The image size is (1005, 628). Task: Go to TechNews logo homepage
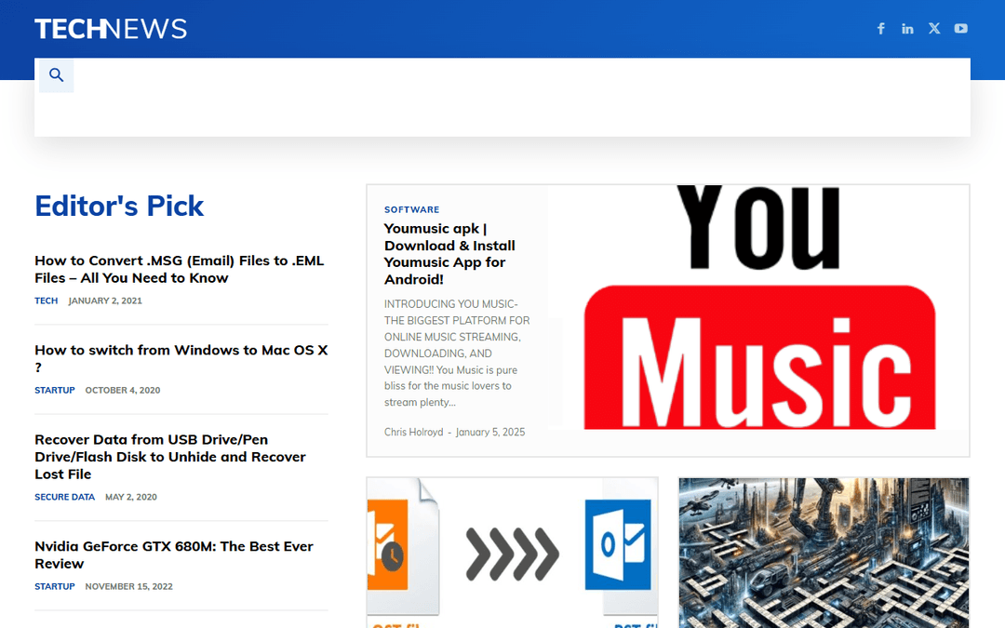pyautogui.click(x=110, y=29)
